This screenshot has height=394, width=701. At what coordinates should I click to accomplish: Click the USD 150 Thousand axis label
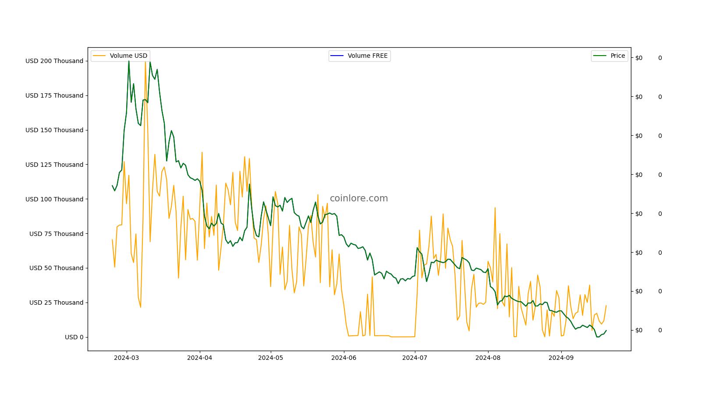[x=54, y=130]
